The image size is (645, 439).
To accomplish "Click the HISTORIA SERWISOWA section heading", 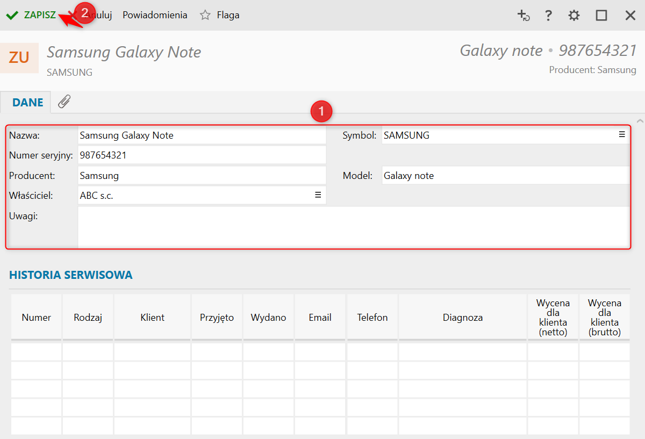I will pos(71,275).
